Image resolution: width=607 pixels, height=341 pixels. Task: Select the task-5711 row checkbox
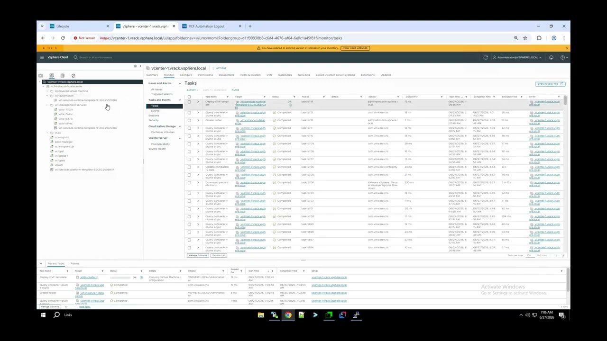189,128
